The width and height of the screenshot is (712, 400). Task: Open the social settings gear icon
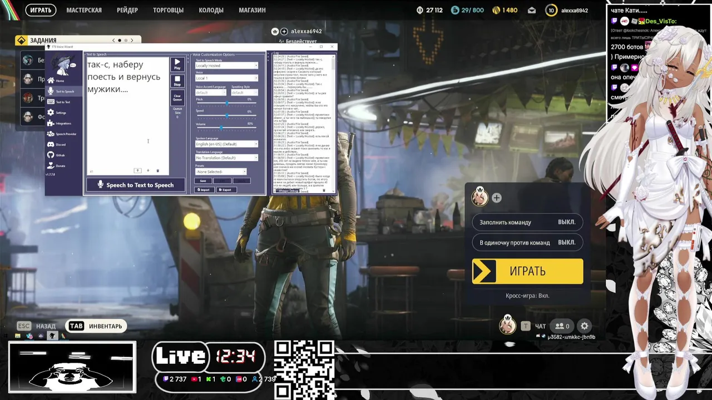tap(584, 326)
